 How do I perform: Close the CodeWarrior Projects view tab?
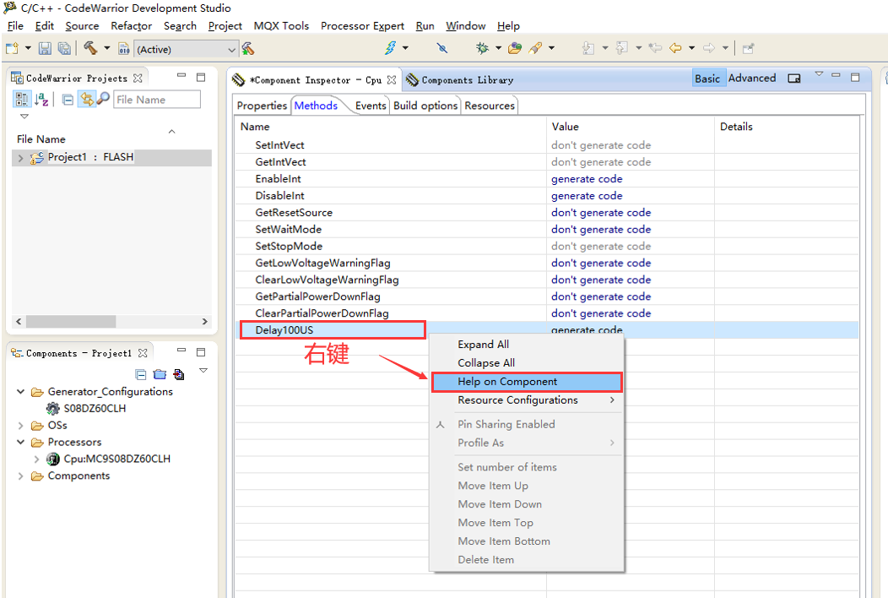click(x=138, y=79)
